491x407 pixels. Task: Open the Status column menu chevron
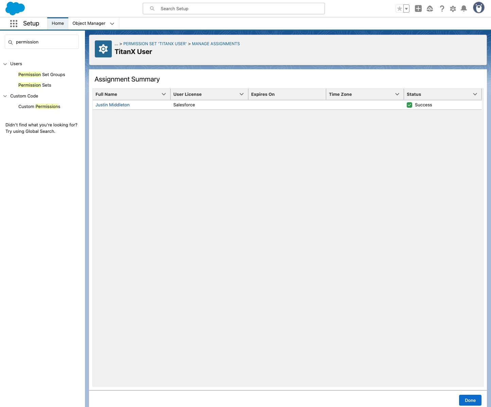tap(475, 94)
